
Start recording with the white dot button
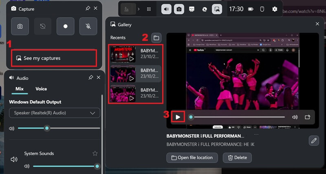(x=66, y=26)
